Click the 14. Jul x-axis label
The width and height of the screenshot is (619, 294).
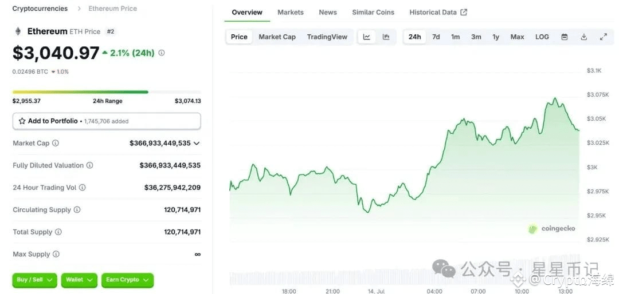click(377, 291)
